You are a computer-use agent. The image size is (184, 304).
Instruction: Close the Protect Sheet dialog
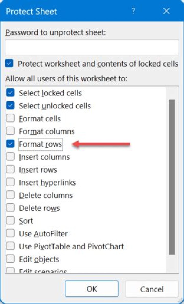coord(166,11)
